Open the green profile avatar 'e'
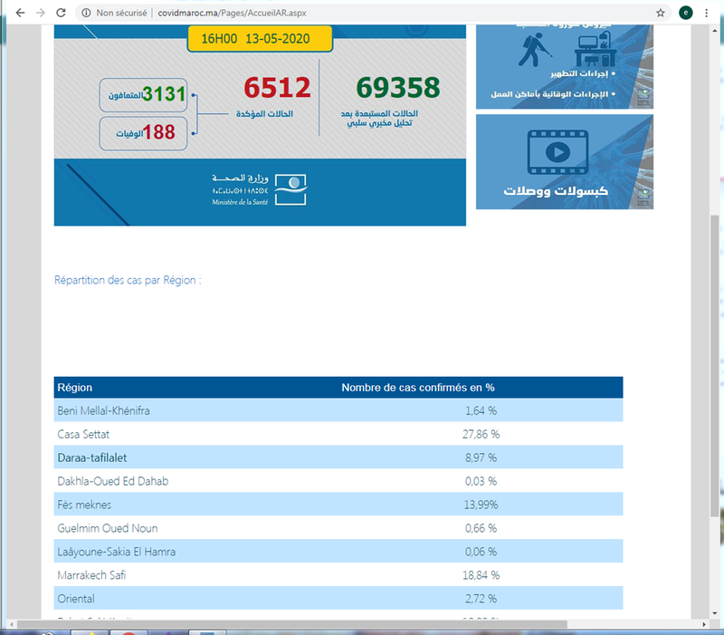724x635 pixels. pyautogui.click(x=686, y=13)
